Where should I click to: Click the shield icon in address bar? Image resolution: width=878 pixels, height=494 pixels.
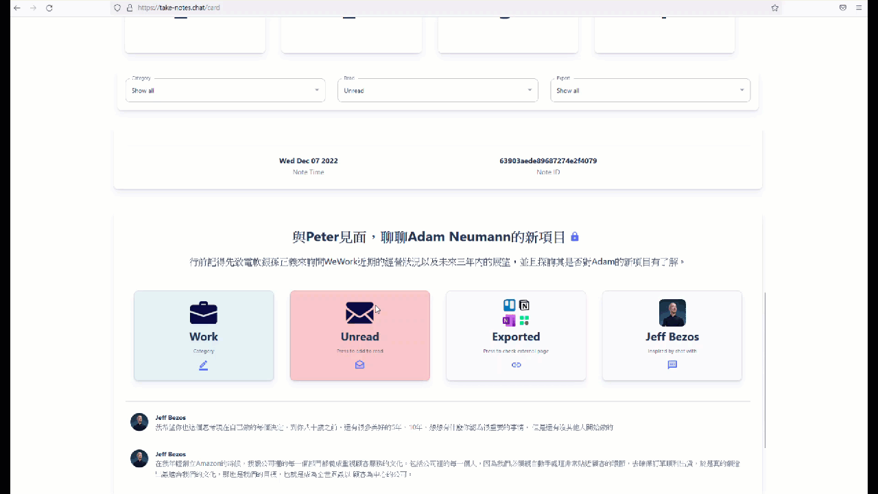[117, 8]
